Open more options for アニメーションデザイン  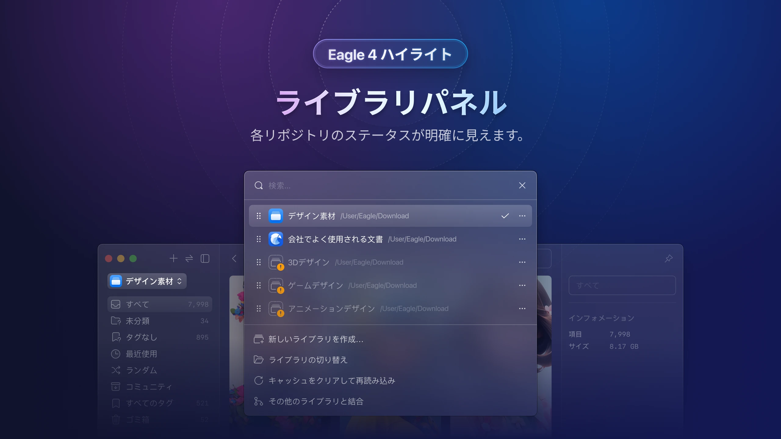(x=522, y=309)
